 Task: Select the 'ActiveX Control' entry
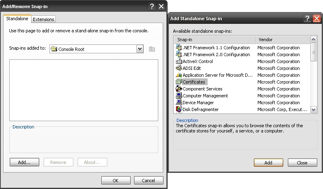pos(198,61)
